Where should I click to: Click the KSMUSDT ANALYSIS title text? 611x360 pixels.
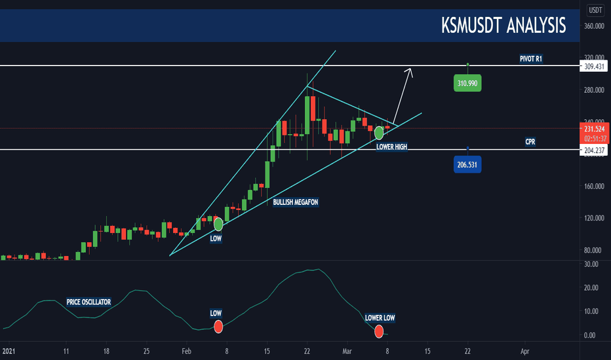(503, 26)
